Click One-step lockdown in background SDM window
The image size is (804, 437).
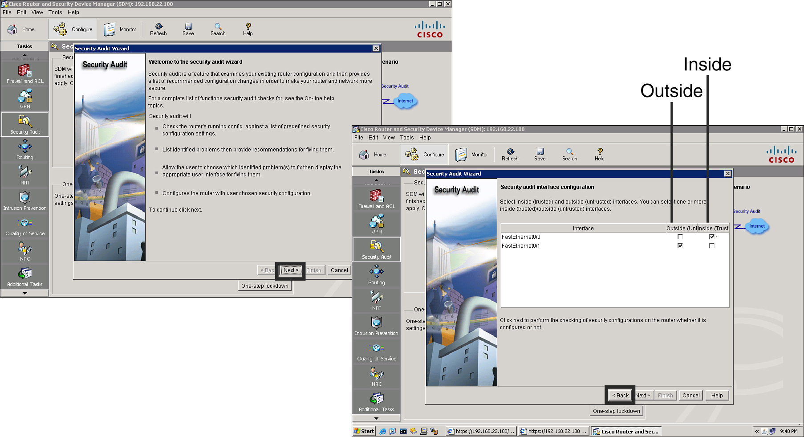click(x=265, y=286)
